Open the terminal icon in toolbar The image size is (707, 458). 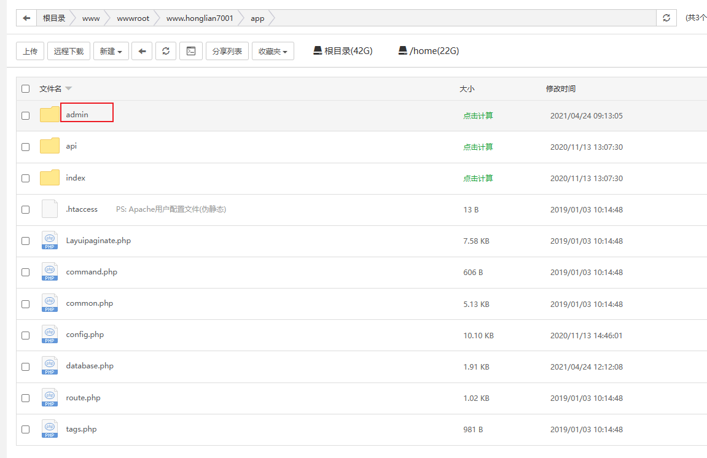[x=191, y=52]
